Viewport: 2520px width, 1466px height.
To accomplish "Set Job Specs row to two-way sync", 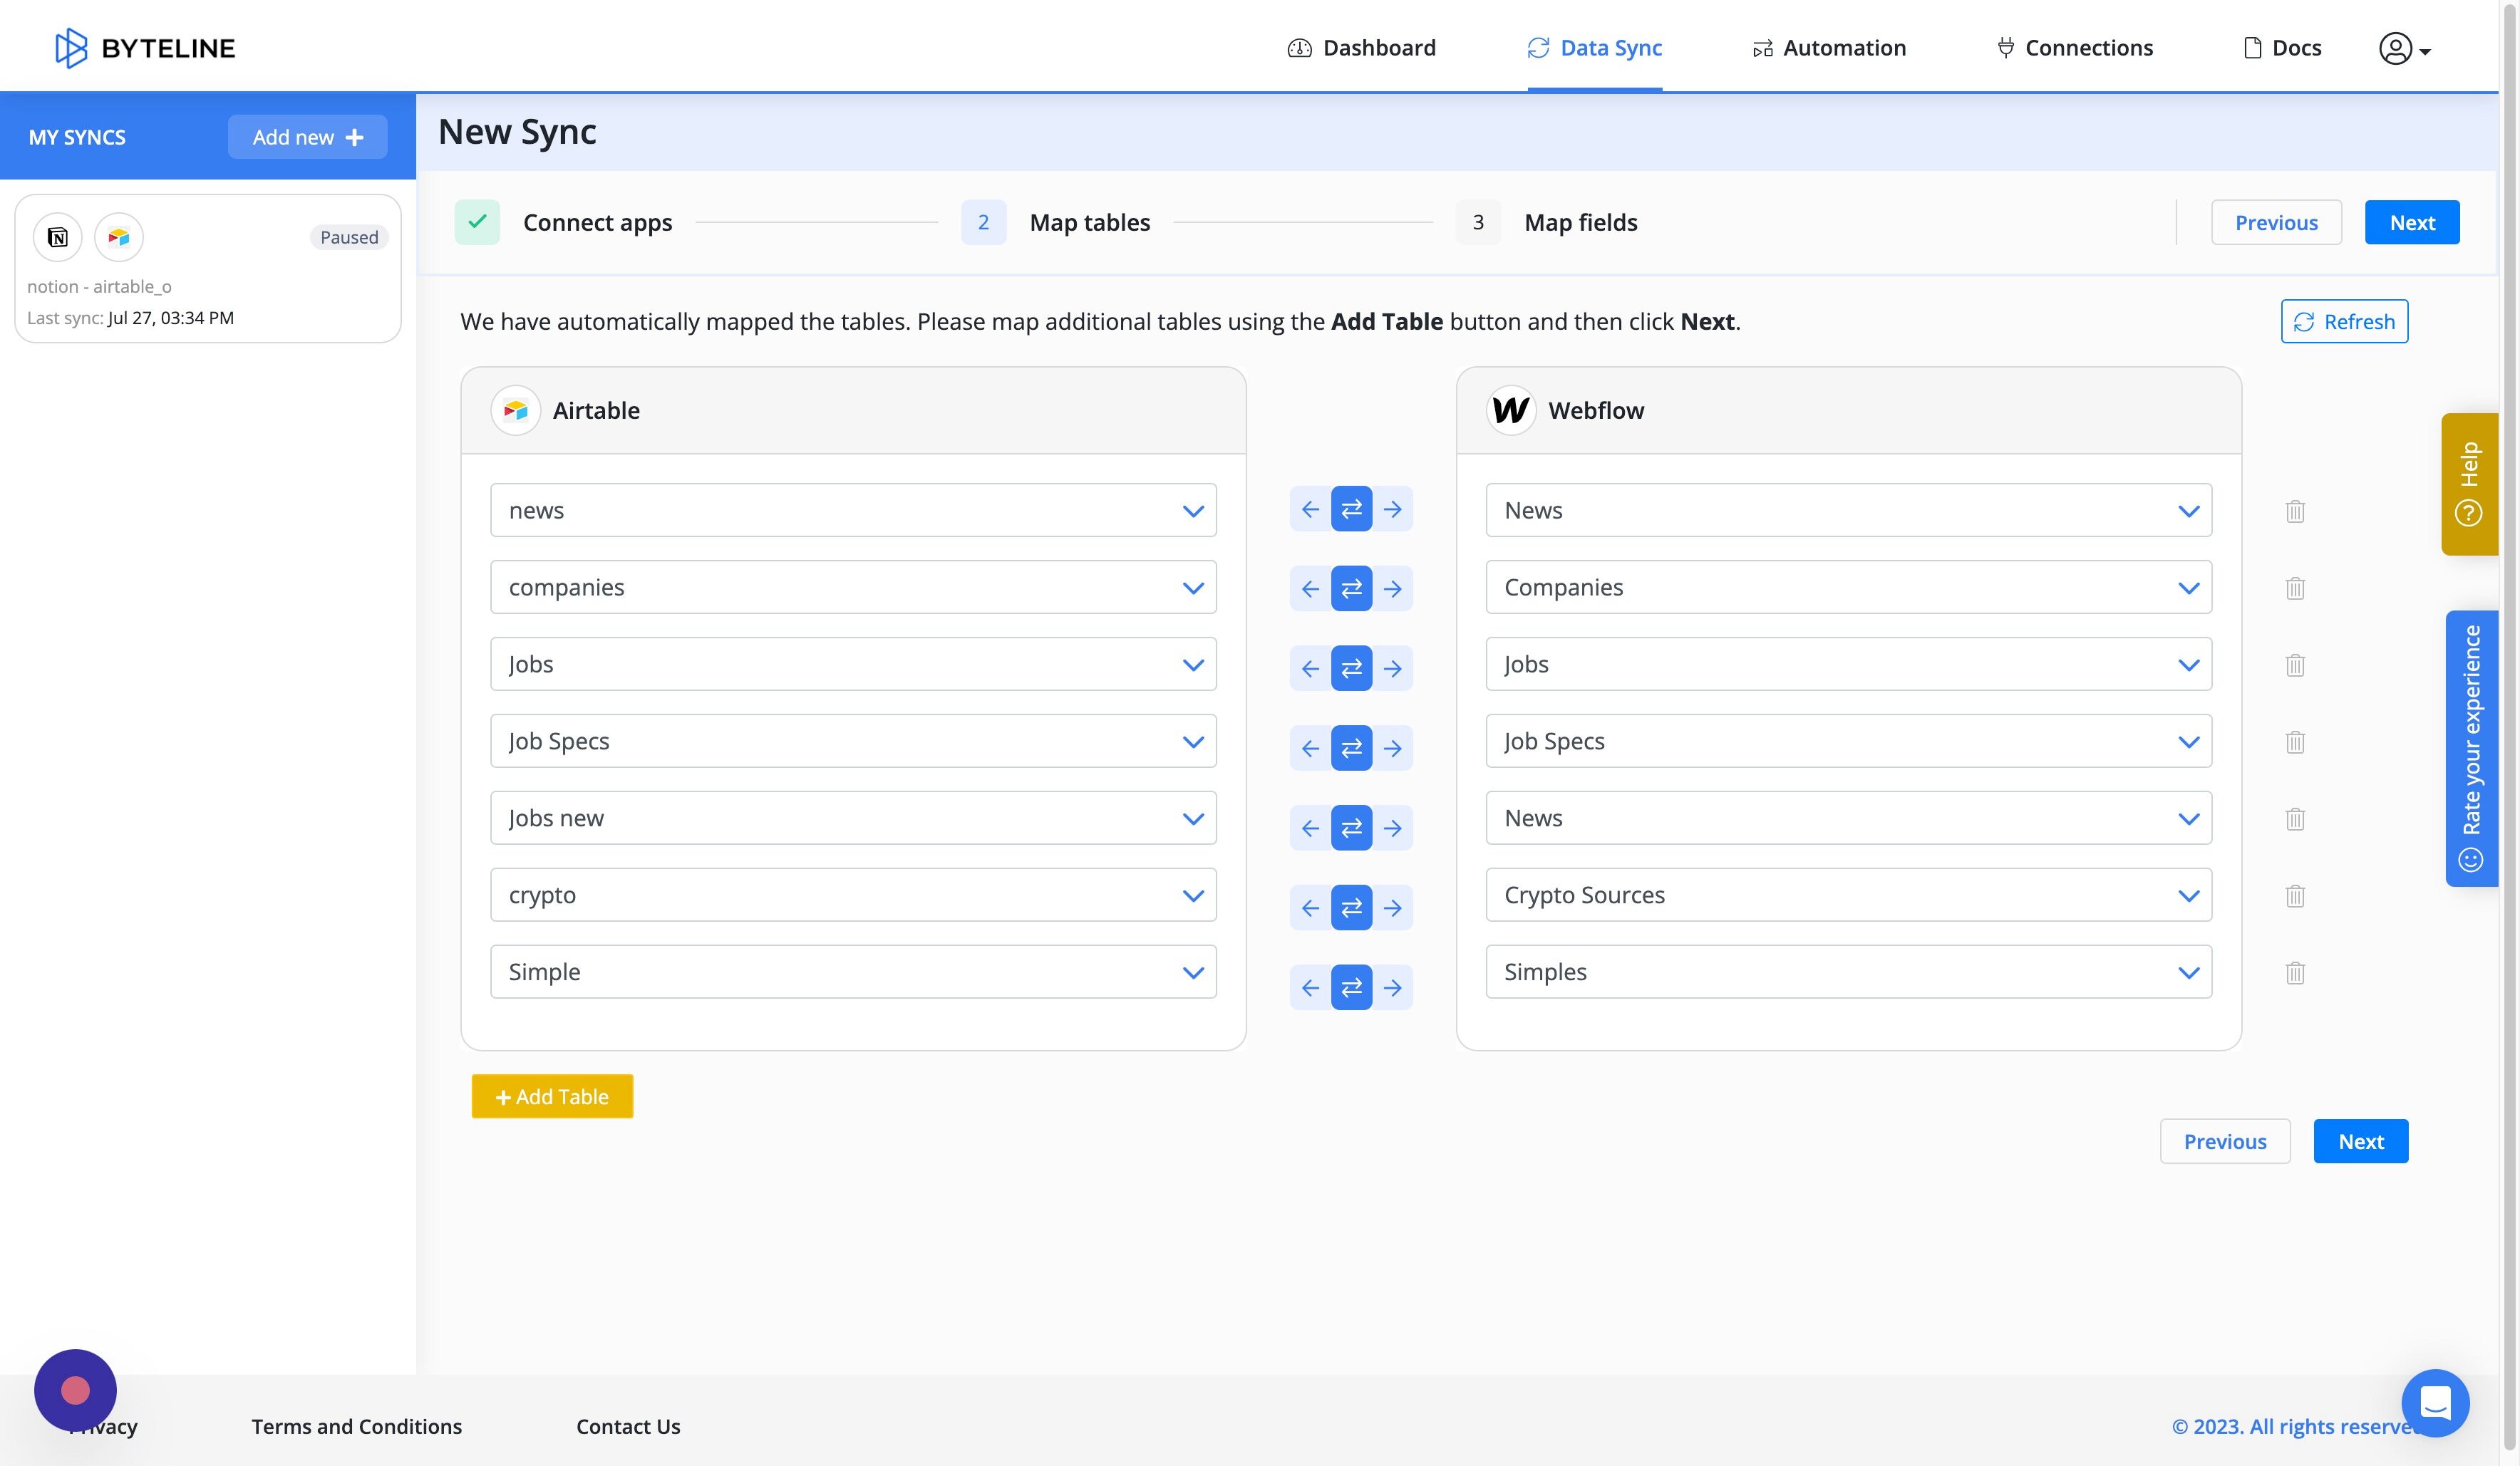I will (1351, 749).
